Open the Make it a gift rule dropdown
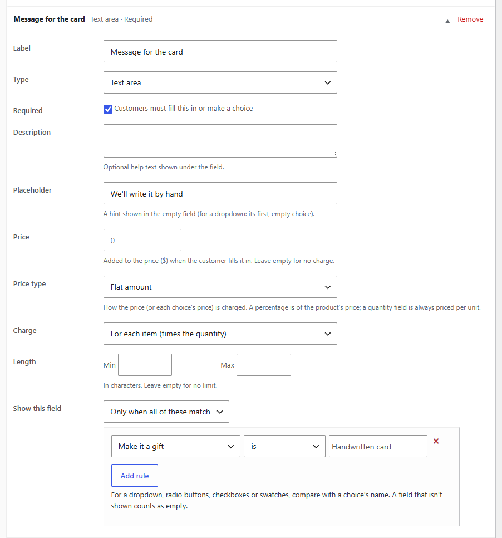This screenshot has height=538, width=502. pyautogui.click(x=175, y=446)
